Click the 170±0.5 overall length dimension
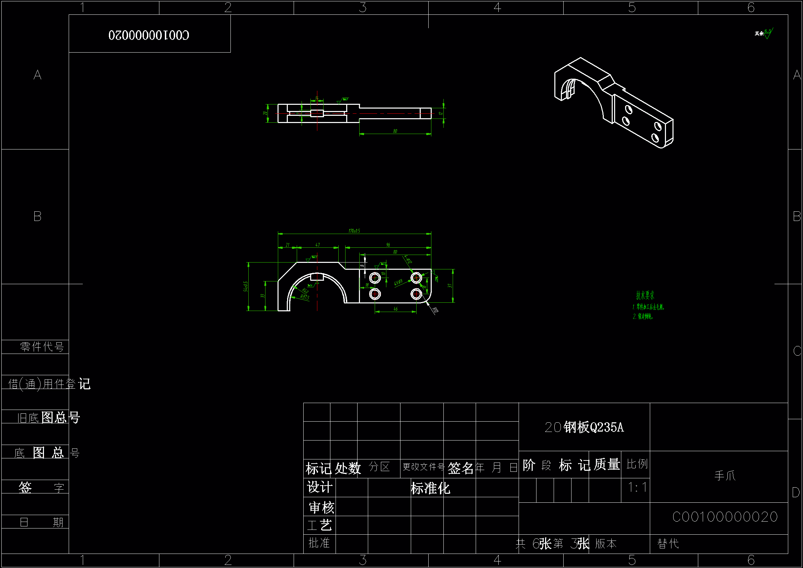This screenshot has width=803, height=568. tap(354, 231)
